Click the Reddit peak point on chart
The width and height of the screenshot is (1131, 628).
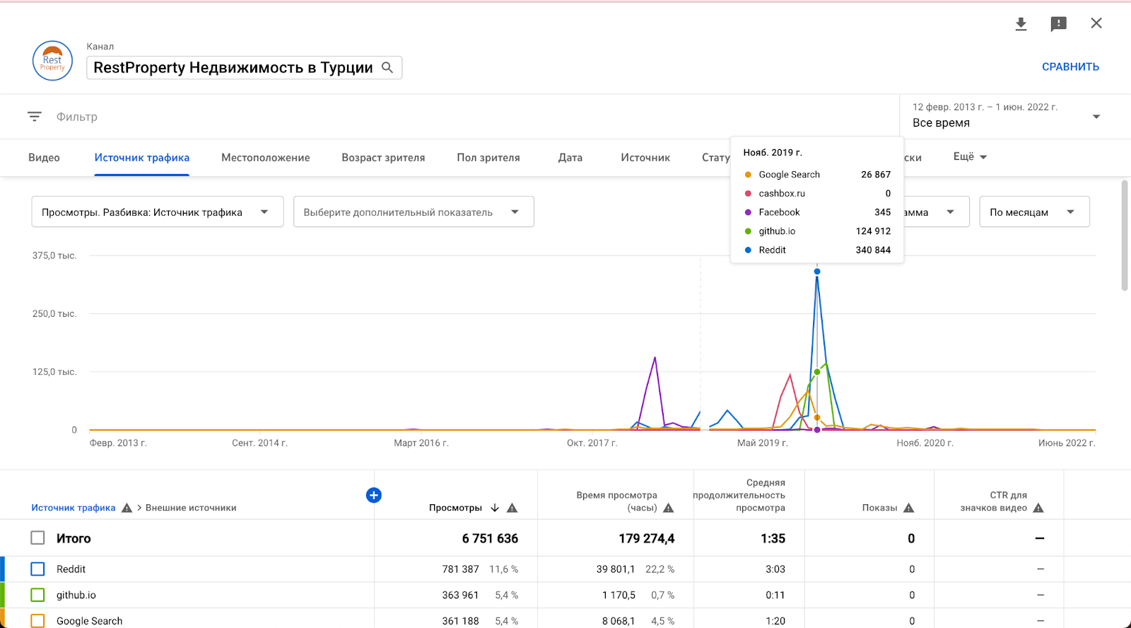point(817,272)
